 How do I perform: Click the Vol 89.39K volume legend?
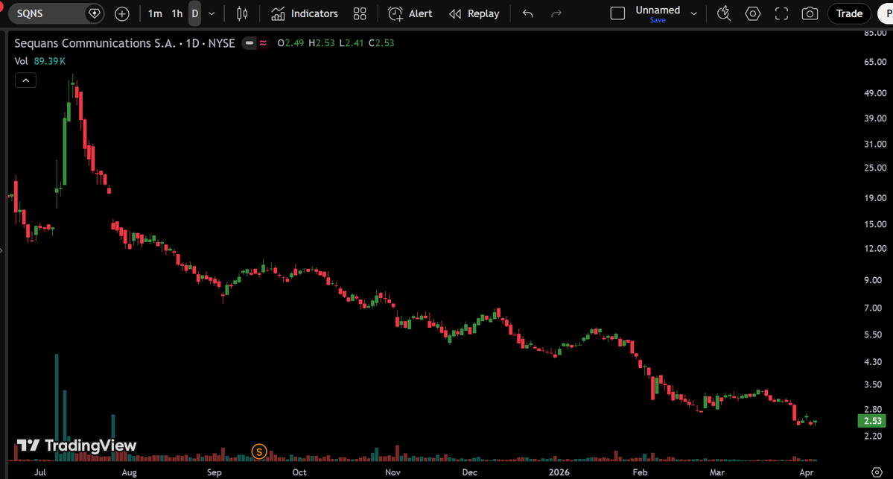40,61
